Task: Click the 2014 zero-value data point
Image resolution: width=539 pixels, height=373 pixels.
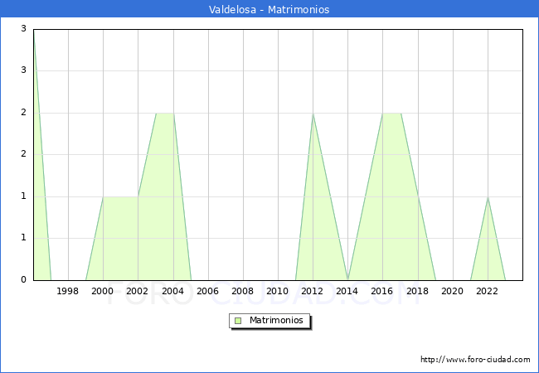Action: 348,280
